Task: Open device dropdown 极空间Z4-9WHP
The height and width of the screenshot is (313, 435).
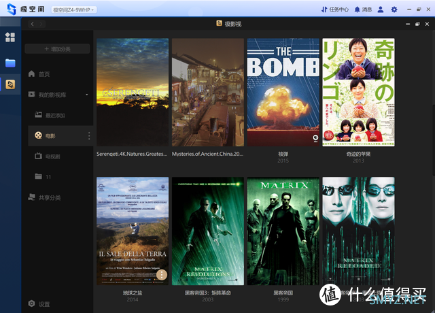Action: (73, 10)
